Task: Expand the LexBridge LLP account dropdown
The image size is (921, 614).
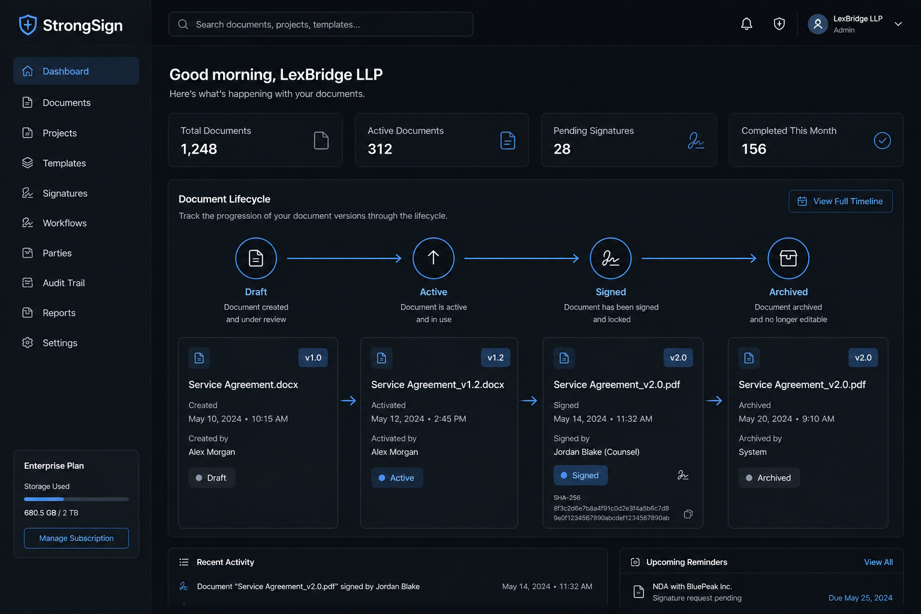Action: tap(898, 24)
